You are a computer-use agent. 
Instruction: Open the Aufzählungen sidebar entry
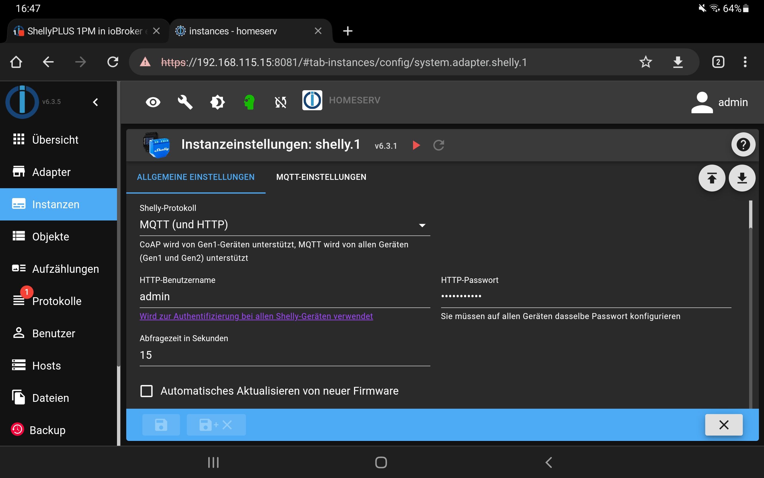tap(58, 269)
